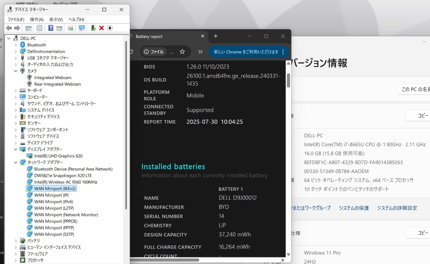The image size is (430, 264).
Task: Expand the Bluetooth category
Action: (16, 45)
